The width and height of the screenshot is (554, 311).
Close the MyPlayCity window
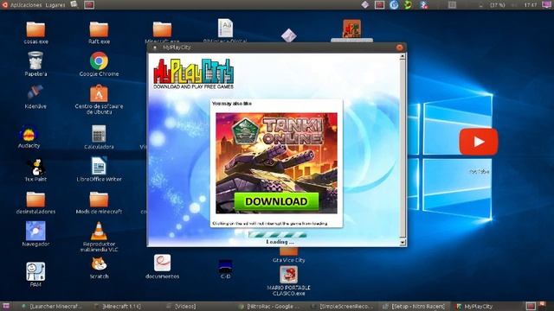coord(400,48)
